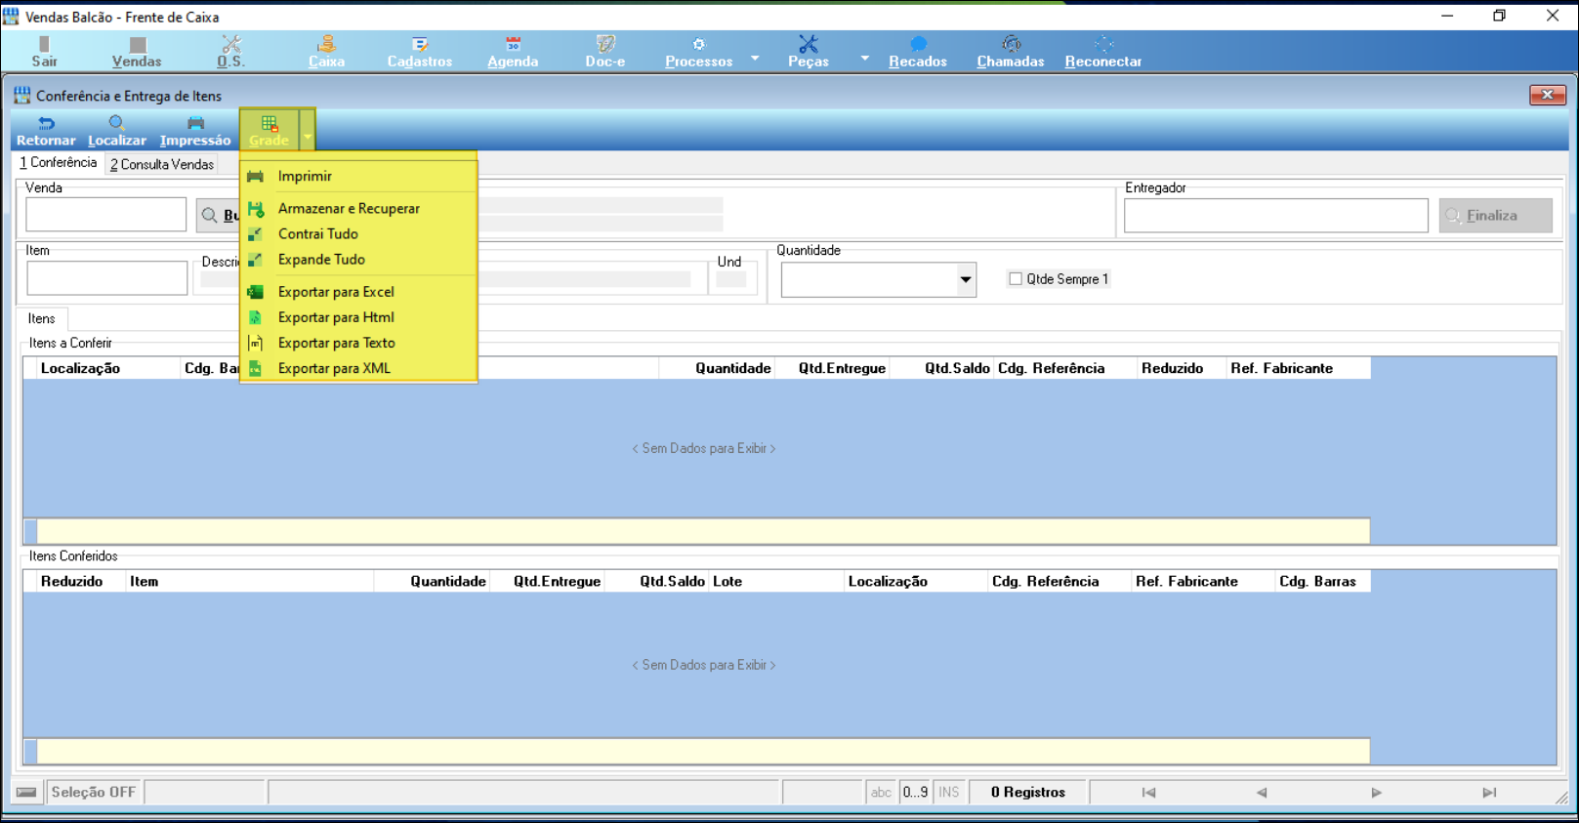Click the XML icon in Grade menu
This screenshot has width=1579, height=823.
(255, 368)
